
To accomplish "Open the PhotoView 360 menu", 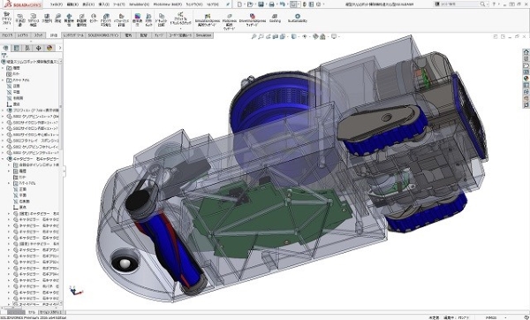I will 168,4.
